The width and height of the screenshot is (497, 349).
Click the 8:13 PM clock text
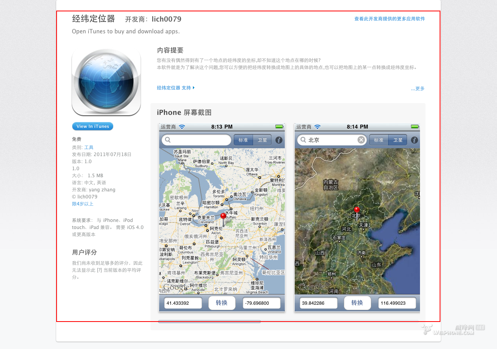point(222,127)
